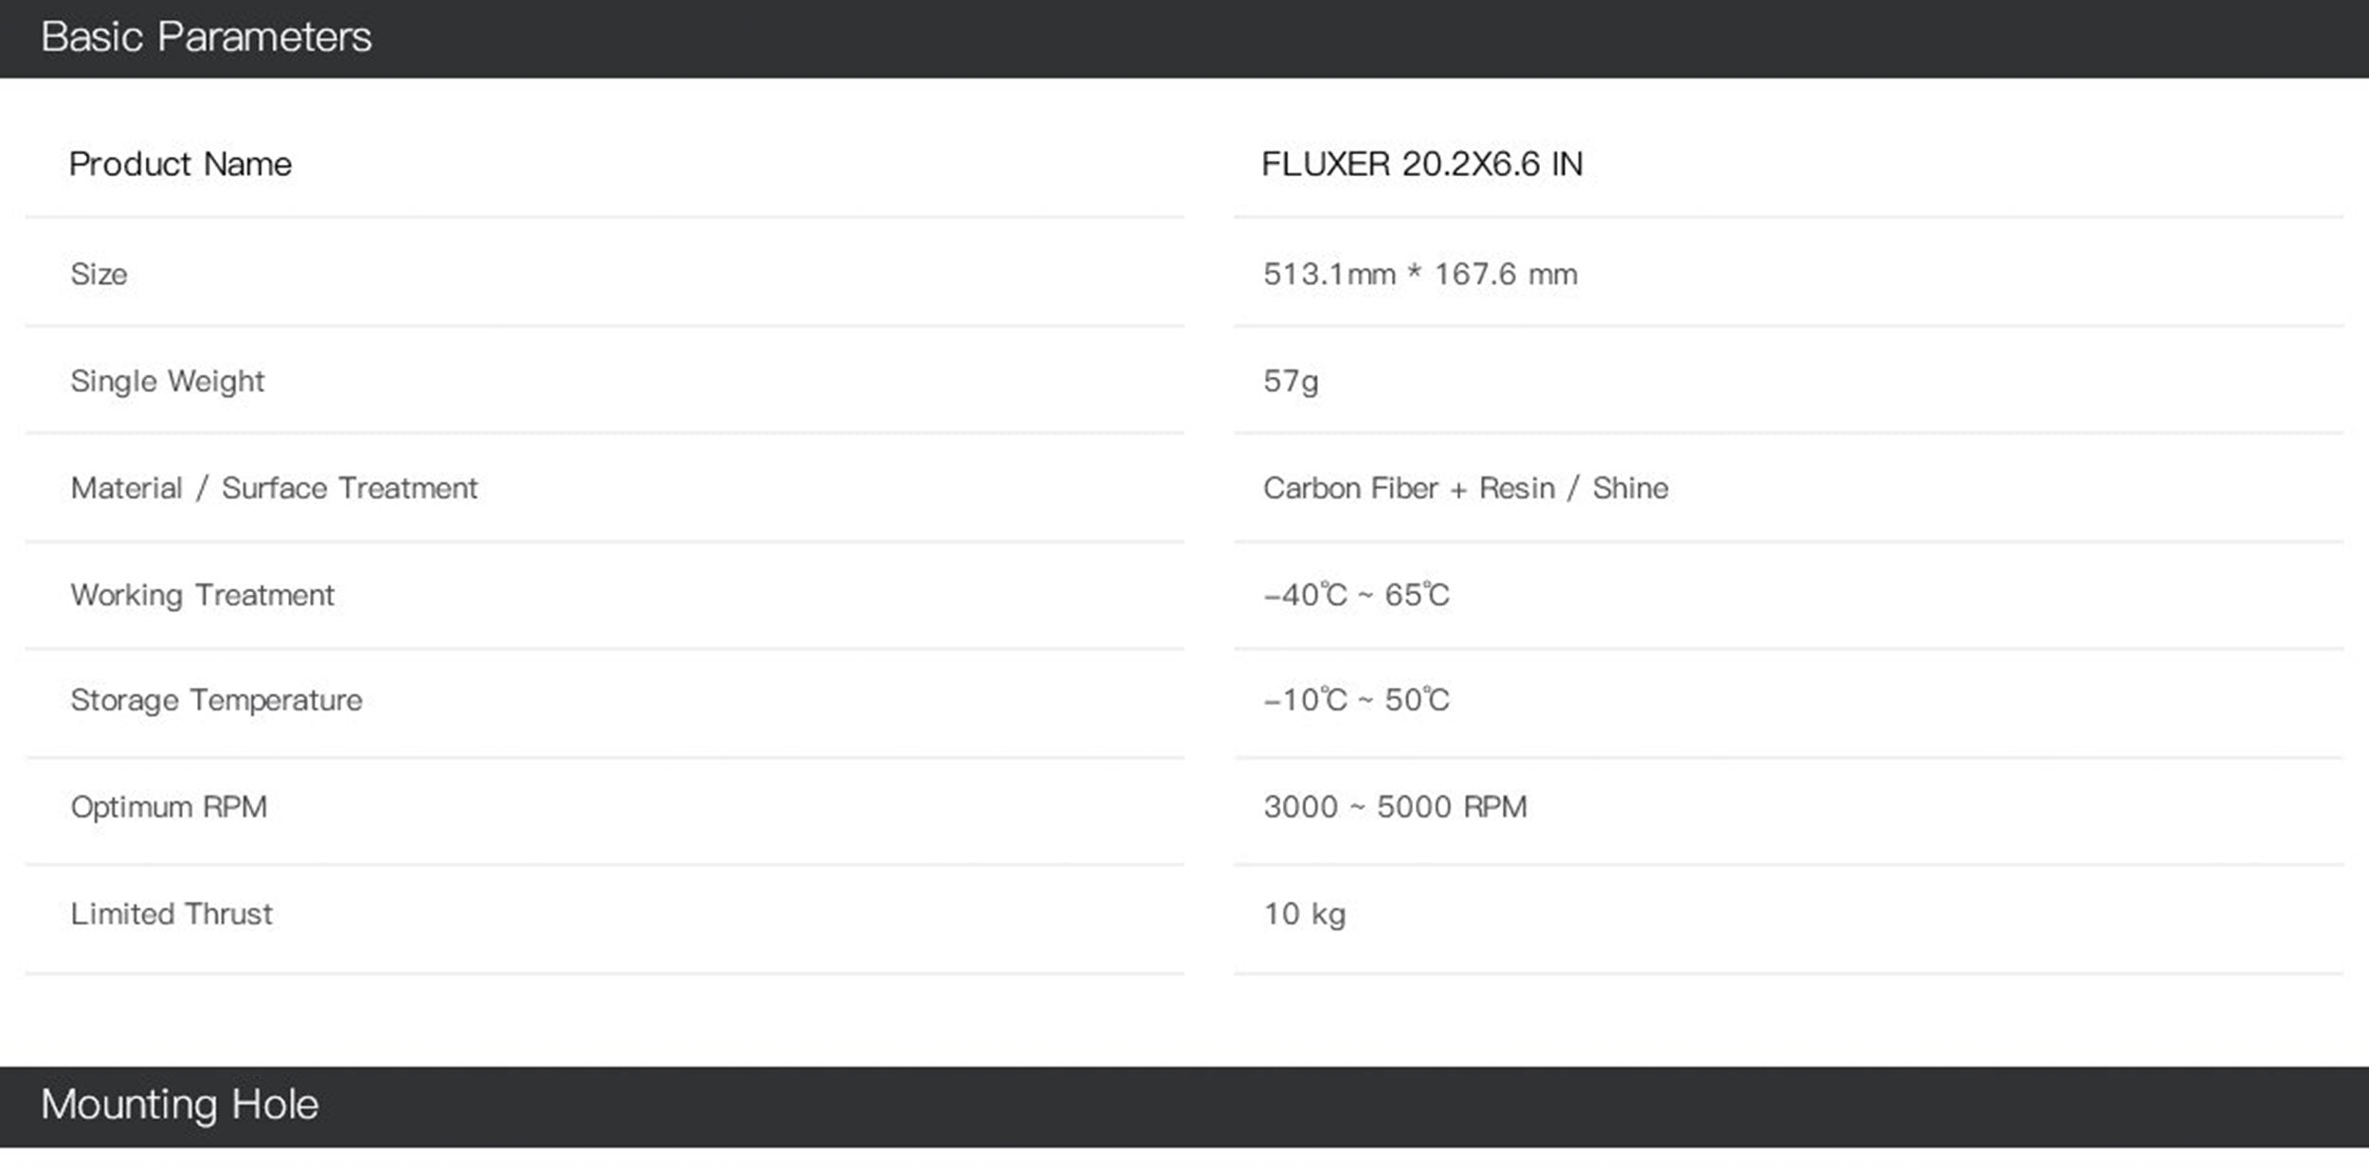
Task: Select the 3000 ~ 5000 RPM value
Action: tap(1395, 808)
